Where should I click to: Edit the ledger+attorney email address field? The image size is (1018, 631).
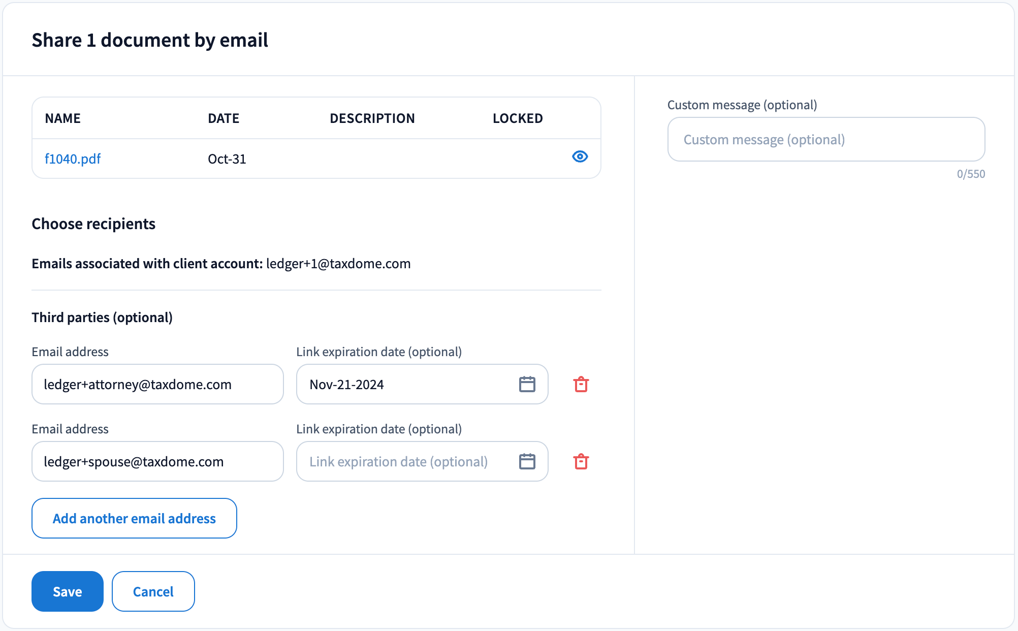coord(157,385)
